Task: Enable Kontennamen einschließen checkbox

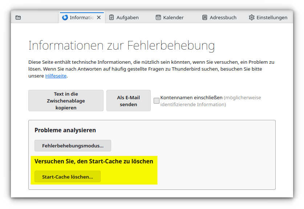Action: point(157,101)
